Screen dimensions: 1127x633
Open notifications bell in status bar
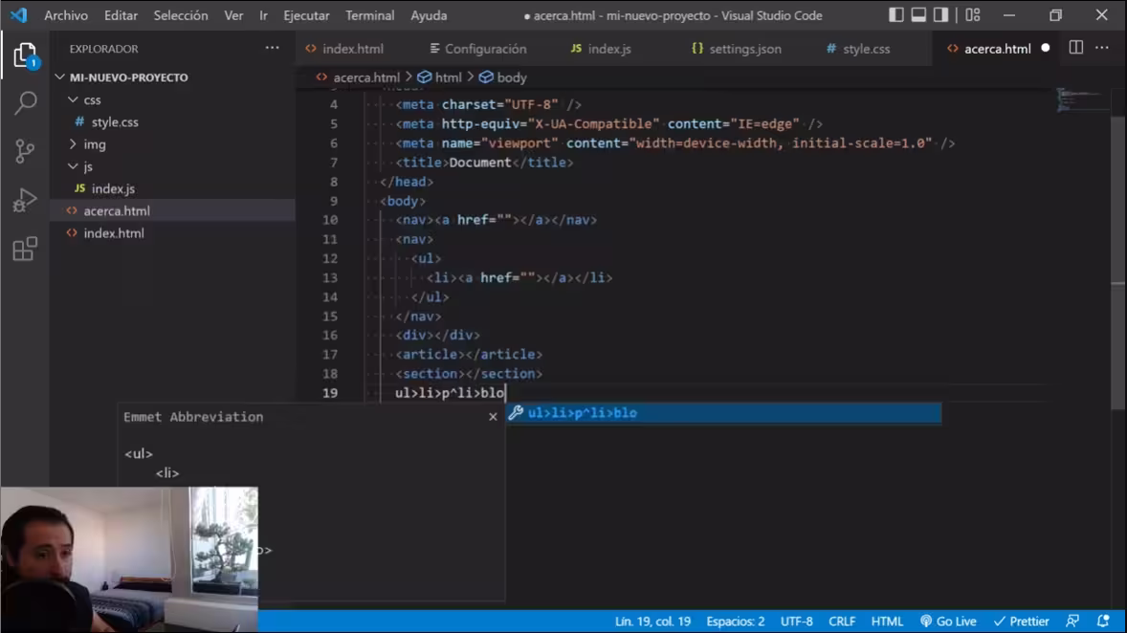click(1103, 622)
